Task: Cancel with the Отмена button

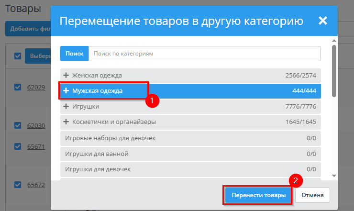Action: [312, 195]
